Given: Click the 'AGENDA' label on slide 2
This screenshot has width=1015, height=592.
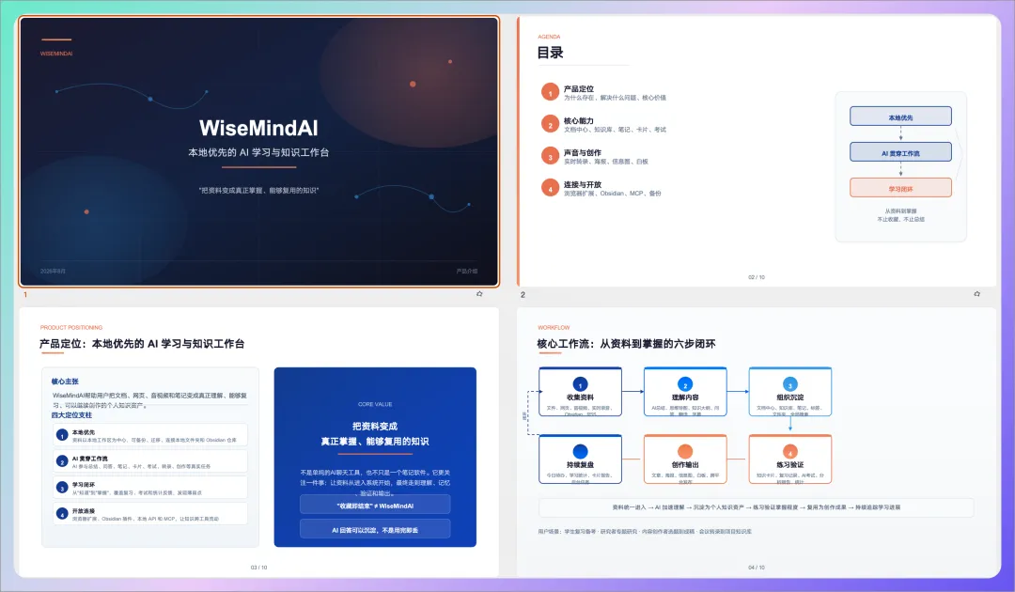Looking at the screenshot, I should pyautogui.click(x=549, y=37).
